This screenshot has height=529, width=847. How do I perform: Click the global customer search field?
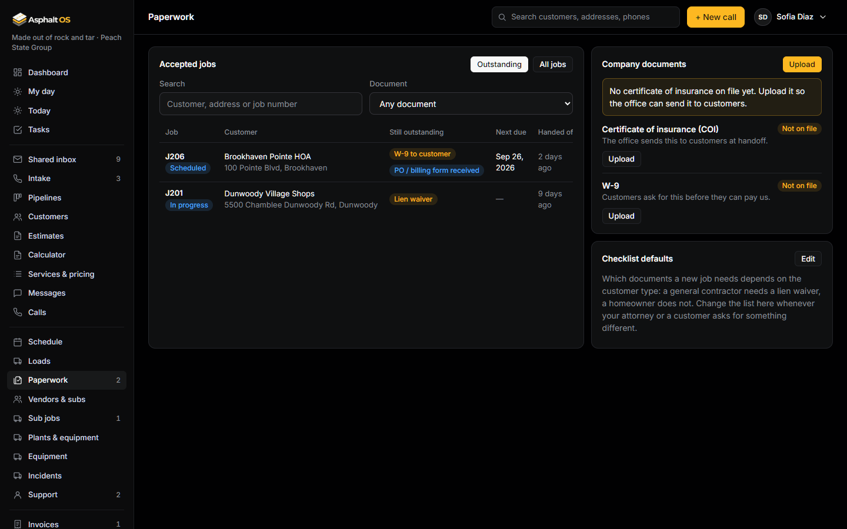(586, 17)
